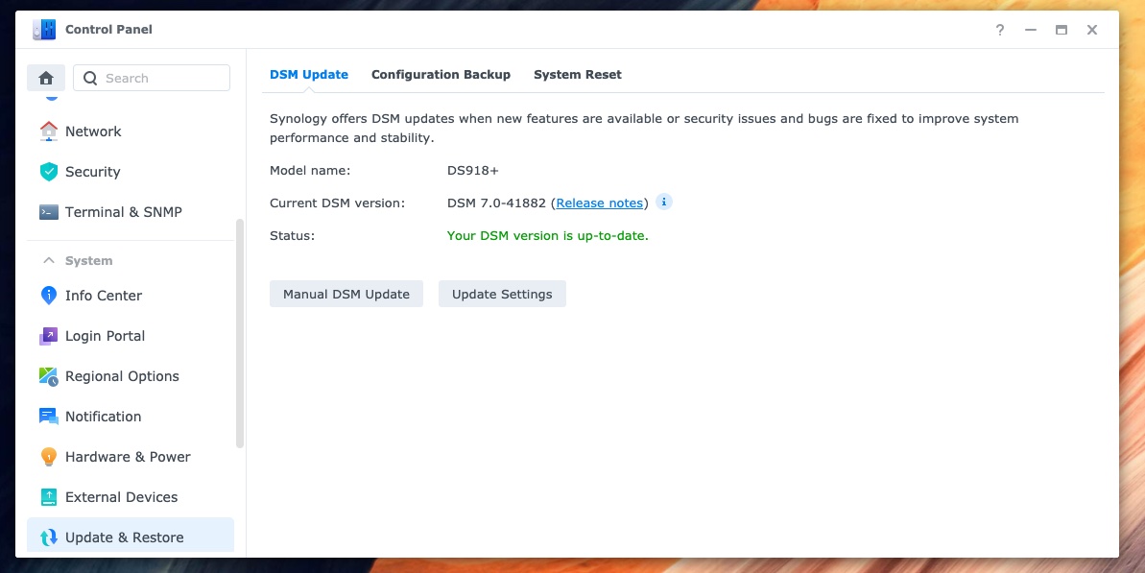This screenshot has width=1145, height=573.
Task: Click Manual DSM Update button
Action: tap(346, 294)
